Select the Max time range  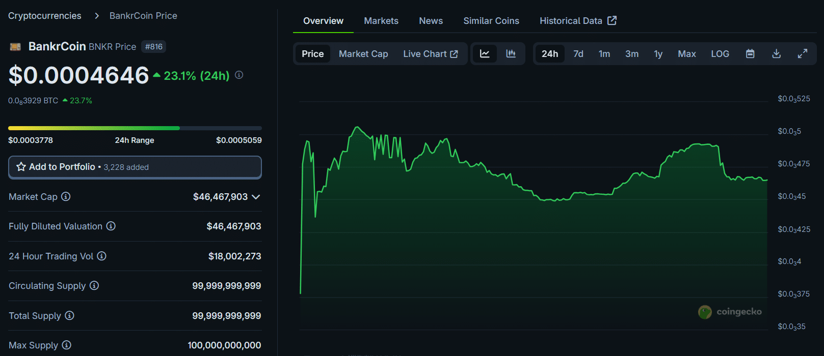(687, 54)
